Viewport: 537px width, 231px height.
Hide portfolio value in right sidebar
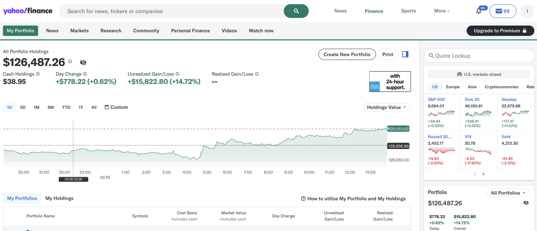coord(526,203)
